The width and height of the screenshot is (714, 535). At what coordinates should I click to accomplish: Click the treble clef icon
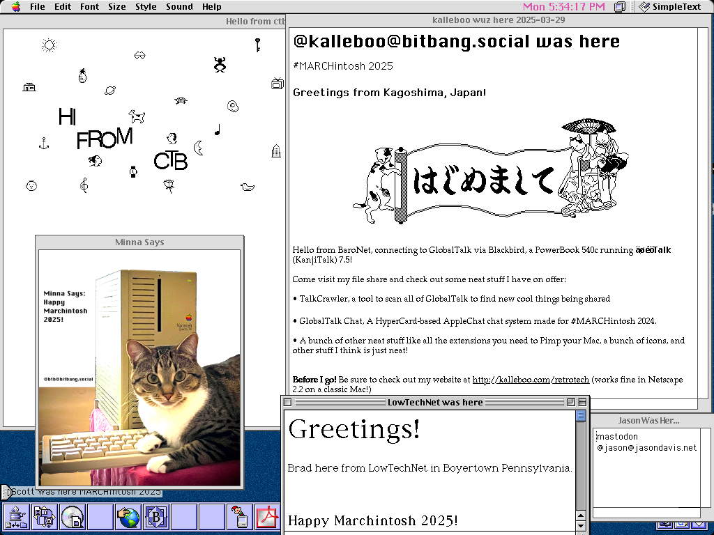(x=84, y=185)
